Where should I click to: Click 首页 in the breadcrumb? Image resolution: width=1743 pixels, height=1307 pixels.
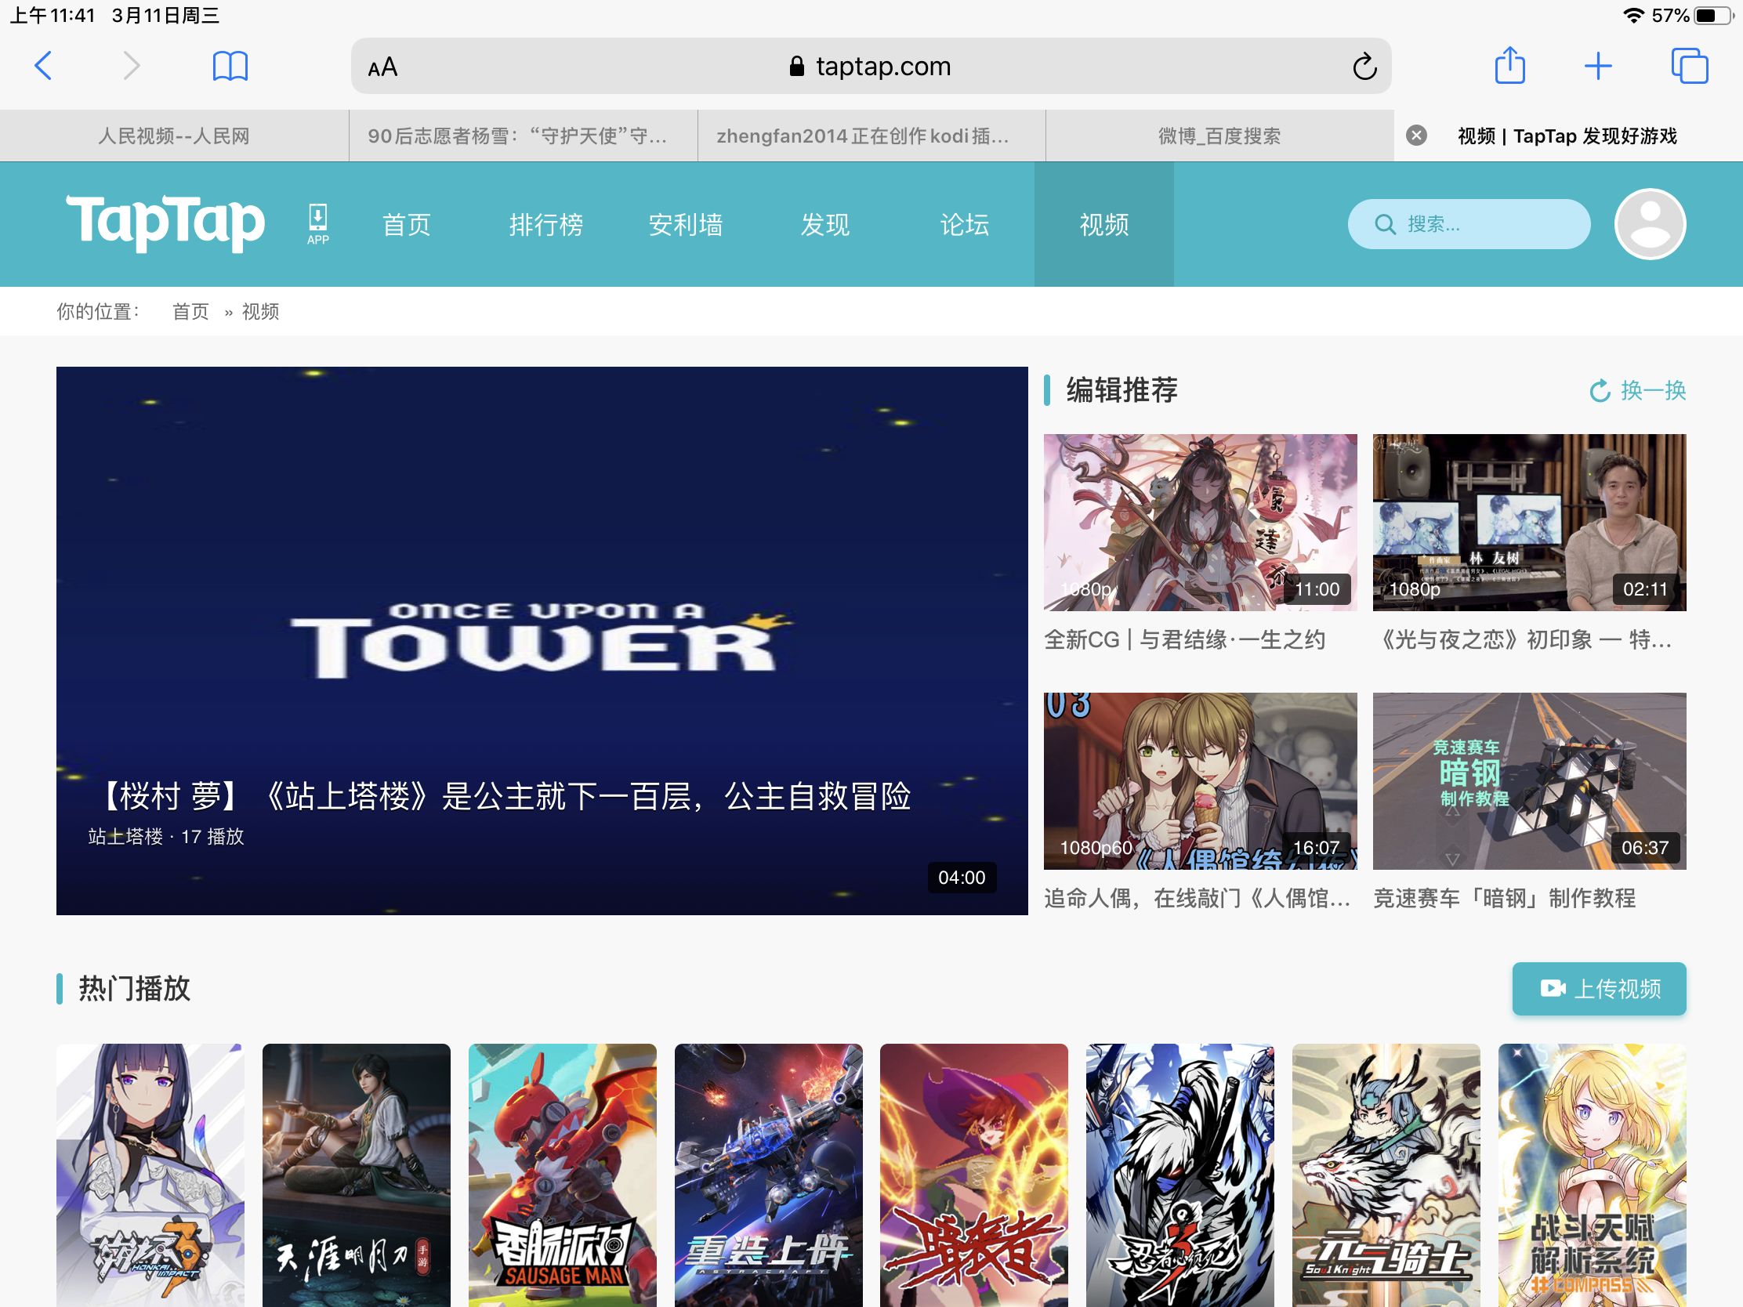click(190, 311)
